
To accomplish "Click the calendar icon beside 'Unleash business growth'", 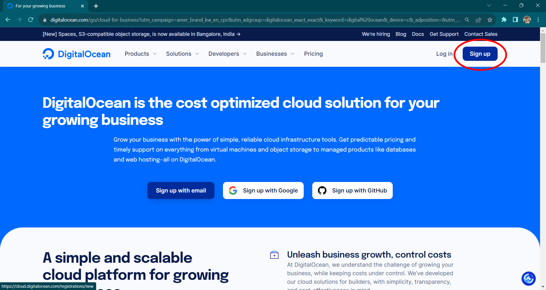I will (x=274, y=255).
